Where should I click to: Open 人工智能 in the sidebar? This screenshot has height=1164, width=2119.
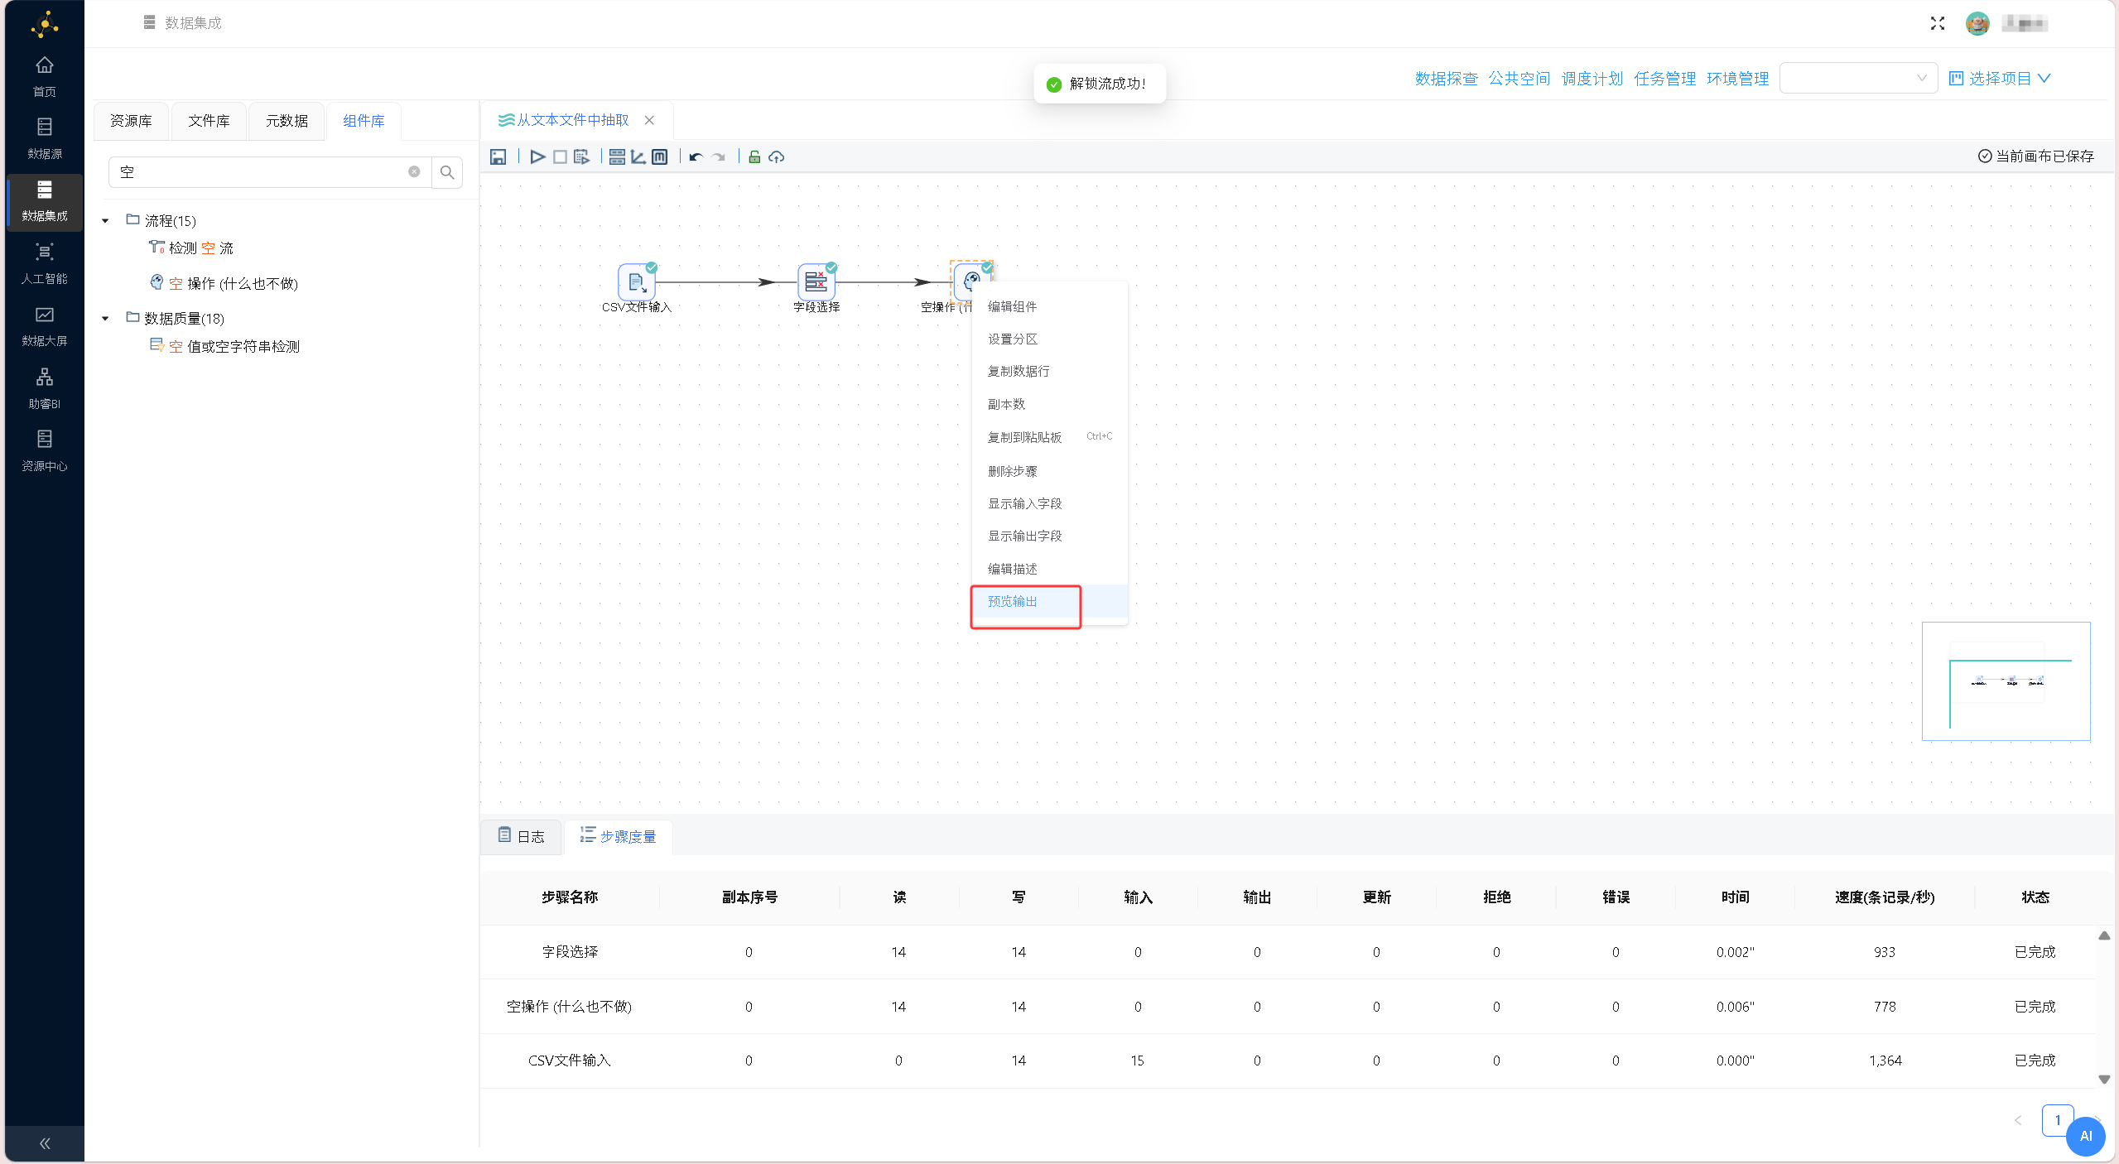[45, 263]
